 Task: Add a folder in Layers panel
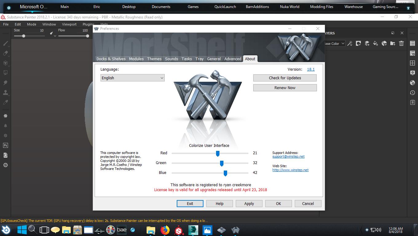(393, 44)
